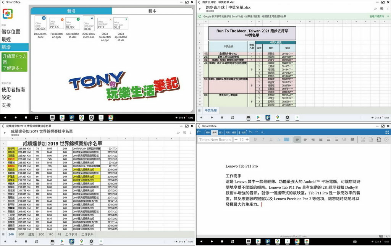Open 使用者指南 in the sidebar
This screenshot has width=391, height=246.
[x=13, y=89]
